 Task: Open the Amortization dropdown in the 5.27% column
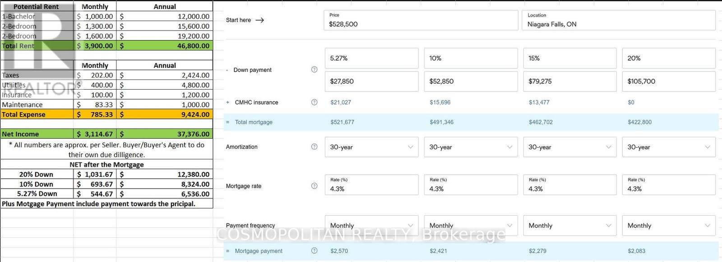click(x=371, y=147)
